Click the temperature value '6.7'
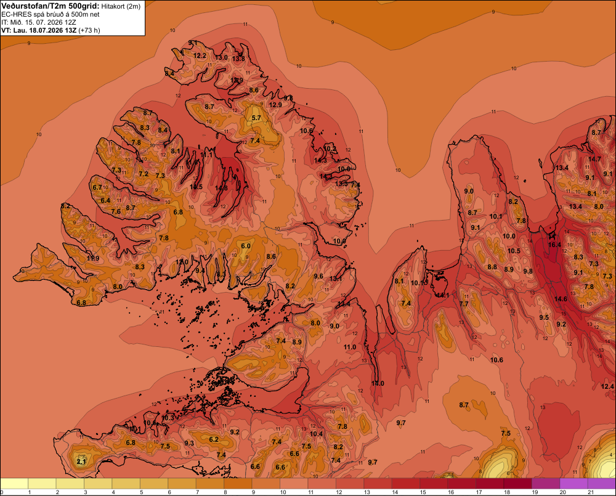The width and height of the screenshot is (616, 496). click(x=97, y=187)
